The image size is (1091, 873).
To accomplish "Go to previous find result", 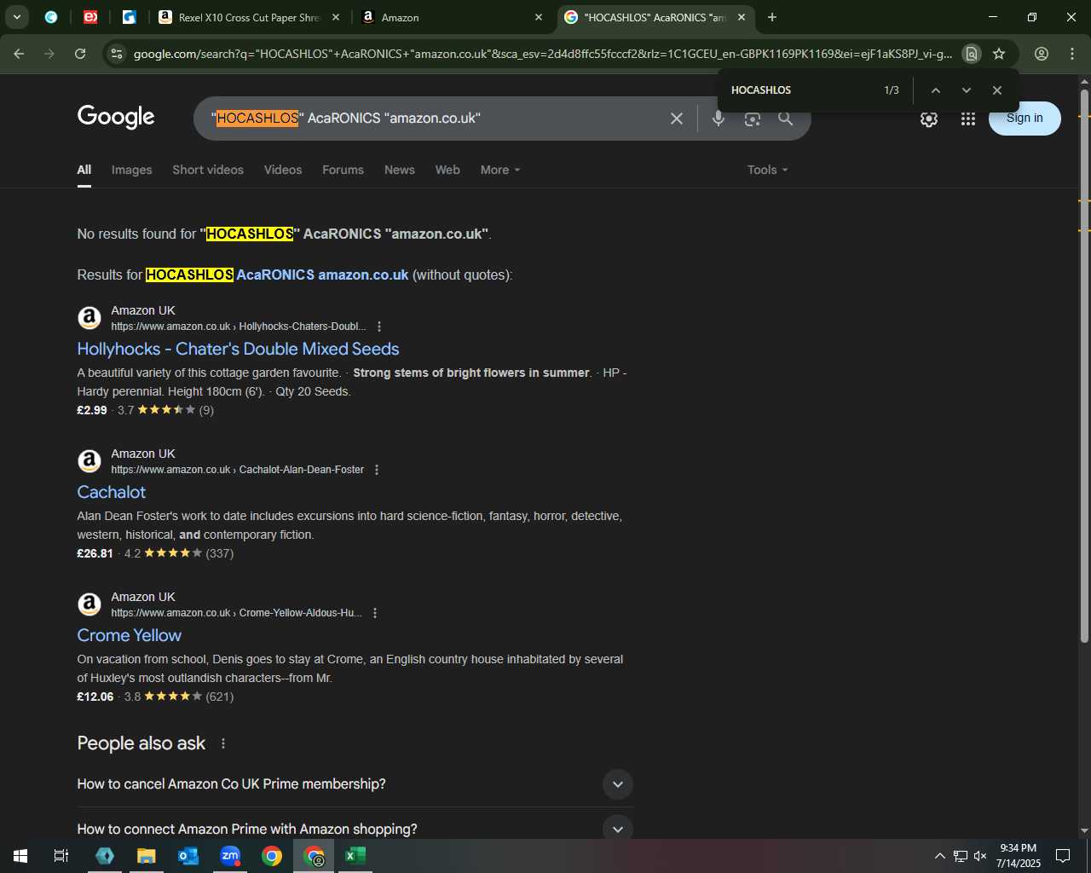I will [935, 90].
